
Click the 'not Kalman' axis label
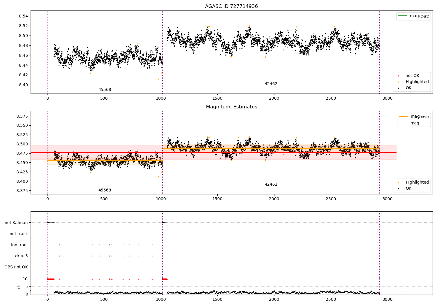click(x=16, y=223)
